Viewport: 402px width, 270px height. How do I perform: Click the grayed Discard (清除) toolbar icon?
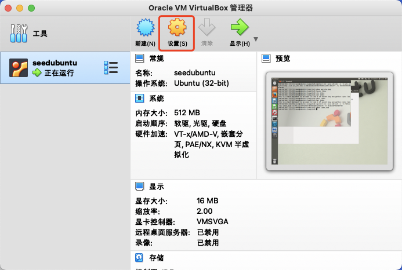[x=207, y=27]
